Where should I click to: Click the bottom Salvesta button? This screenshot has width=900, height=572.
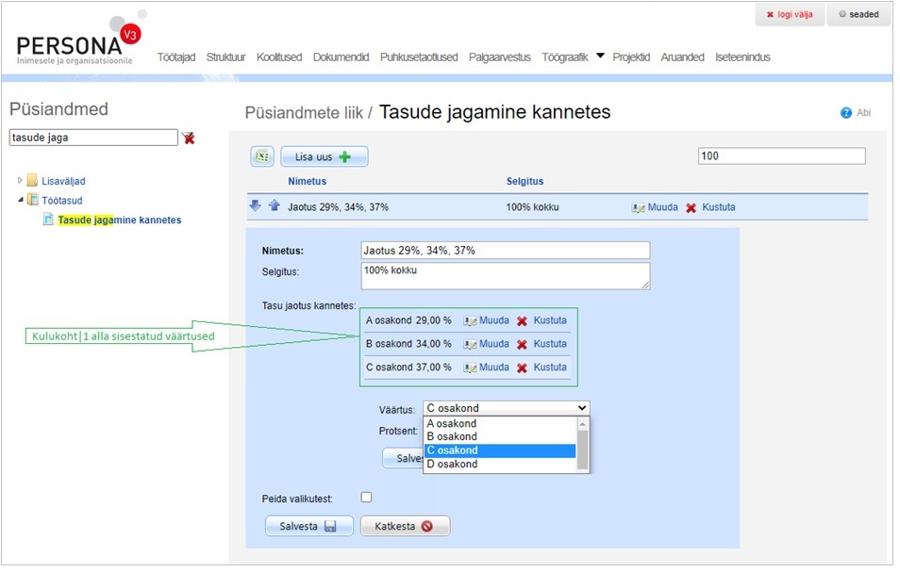click(x=309, y=526)
